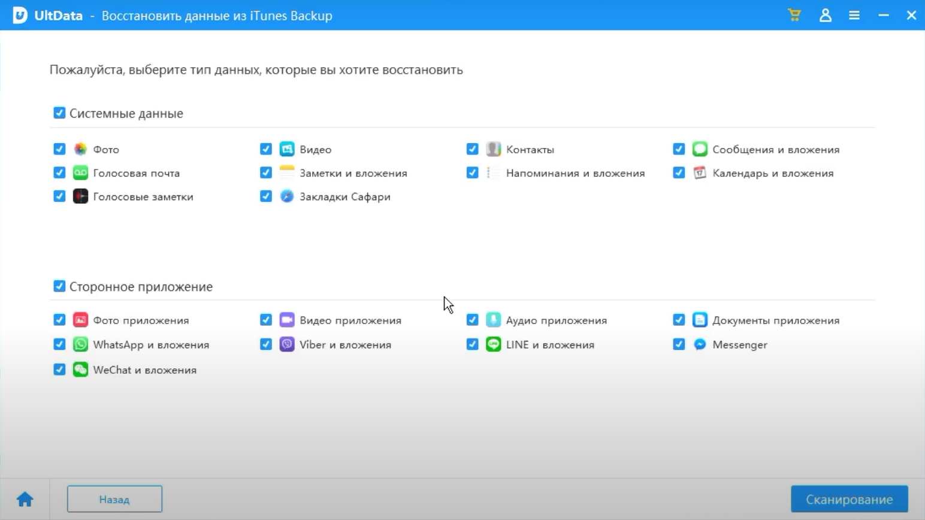Toggle the Контакты checkbox
This screenshot has height=520, width=925.
473,149
